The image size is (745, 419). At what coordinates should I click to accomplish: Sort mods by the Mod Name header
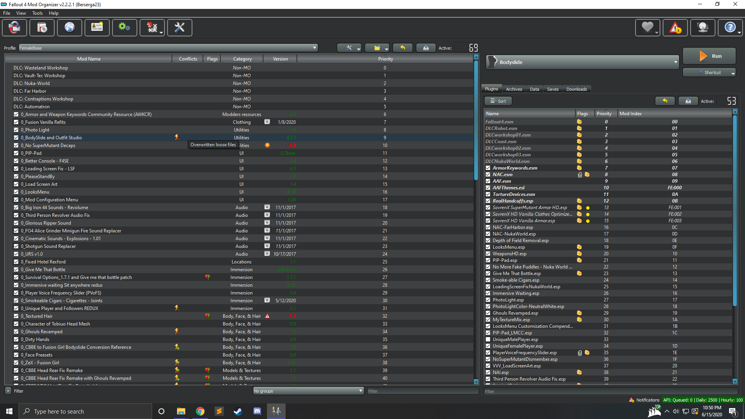[88, 59]
